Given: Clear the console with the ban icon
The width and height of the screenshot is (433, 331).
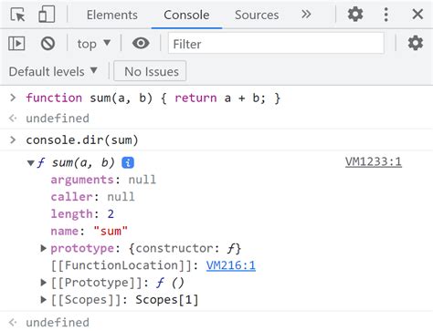Looking at the screenshot, I should [x=48, y=44].
